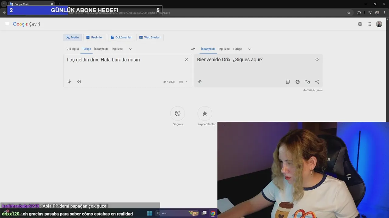Switch to Dokümanlar document translation
Viewport: 389px width, 218px height.
point(121,37)
